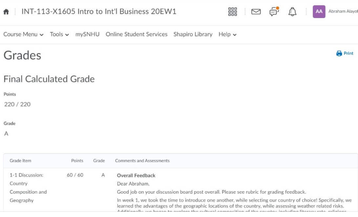Open the Help dropdown
358x217 pixels.
point(227,34)
